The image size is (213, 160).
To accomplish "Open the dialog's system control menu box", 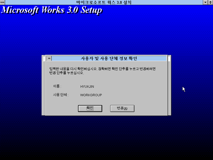I will click(x=49, y=58).
